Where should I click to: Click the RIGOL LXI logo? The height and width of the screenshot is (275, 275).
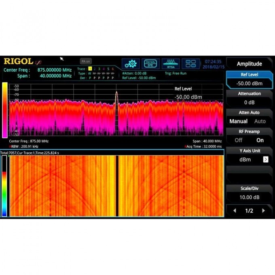tap(22, 61)
